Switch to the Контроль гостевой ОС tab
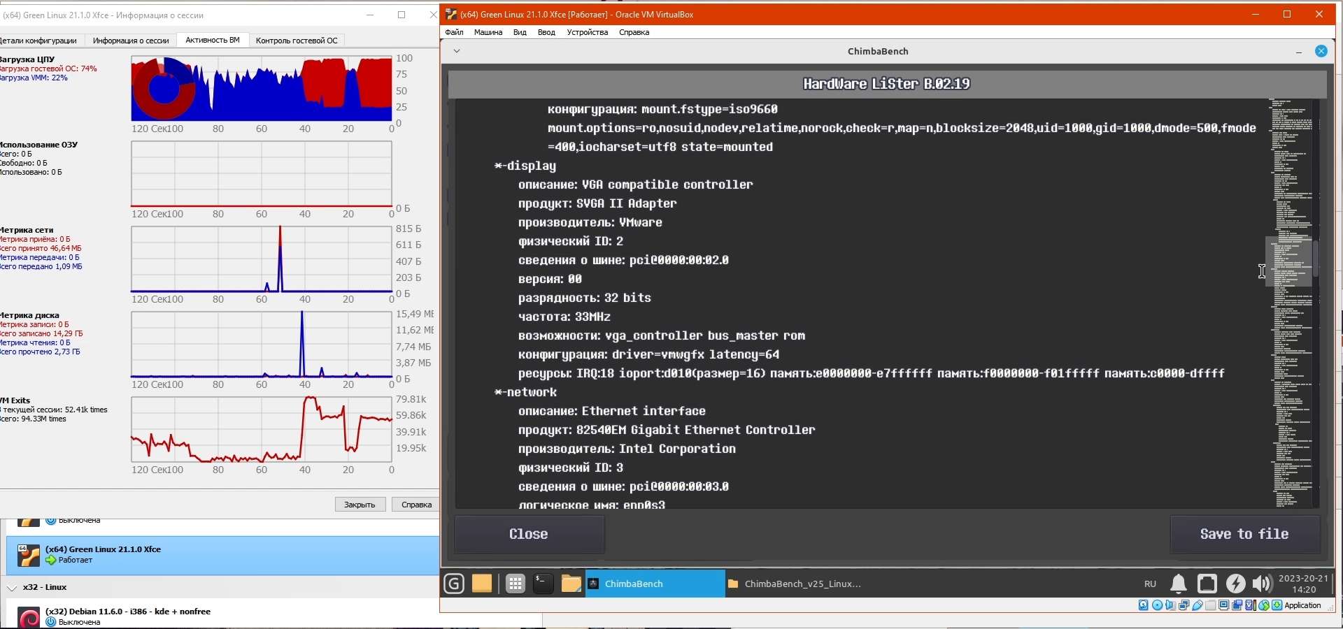This screenshot has height=629, width=1343. coord(297,41)
